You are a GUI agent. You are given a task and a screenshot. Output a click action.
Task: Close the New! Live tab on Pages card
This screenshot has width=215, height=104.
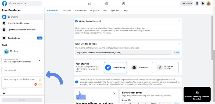point(180,44)
